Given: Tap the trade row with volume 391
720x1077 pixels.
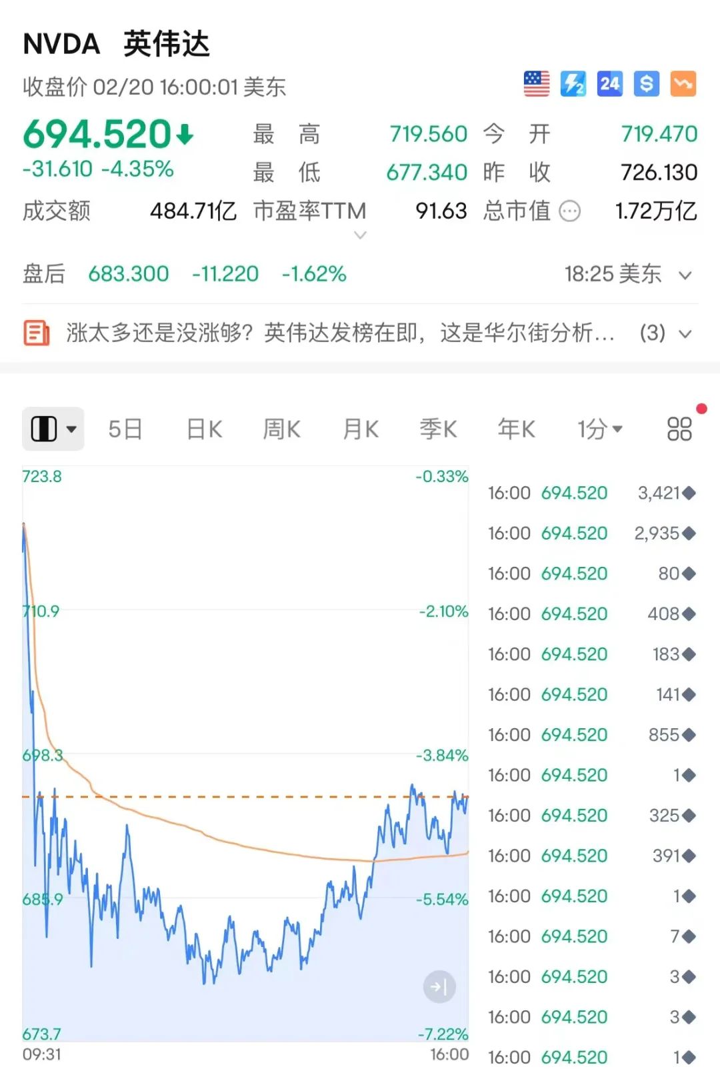Looking at the screenshot, I should [592, 856].
